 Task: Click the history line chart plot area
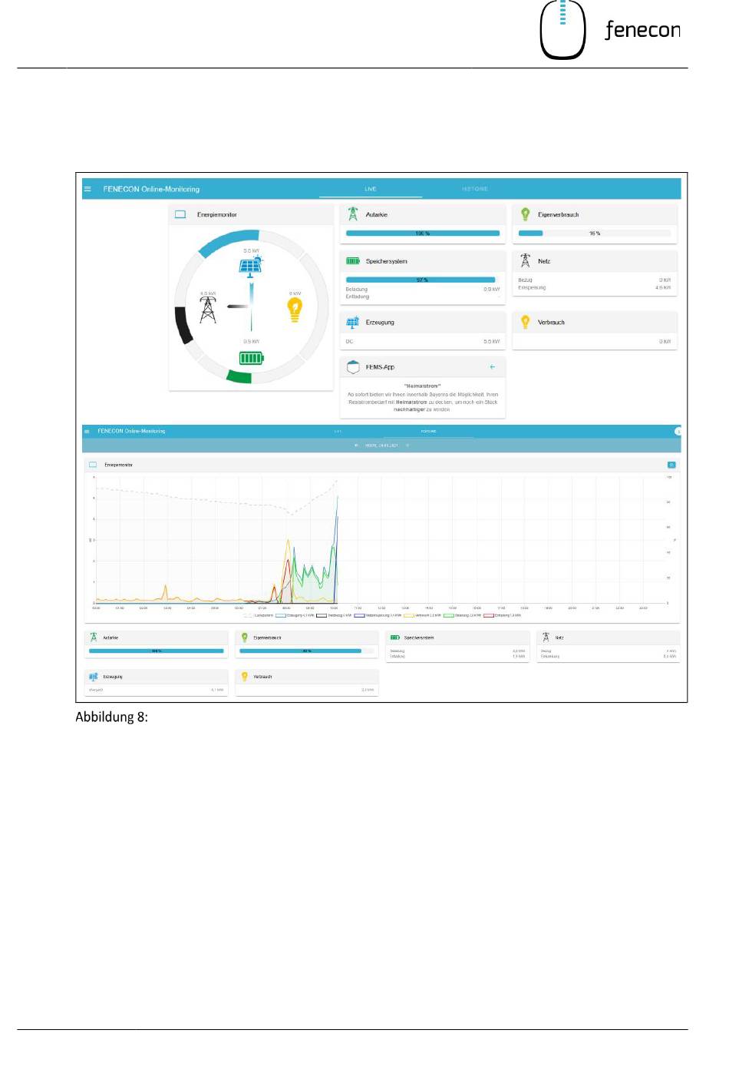click(381, 540)
